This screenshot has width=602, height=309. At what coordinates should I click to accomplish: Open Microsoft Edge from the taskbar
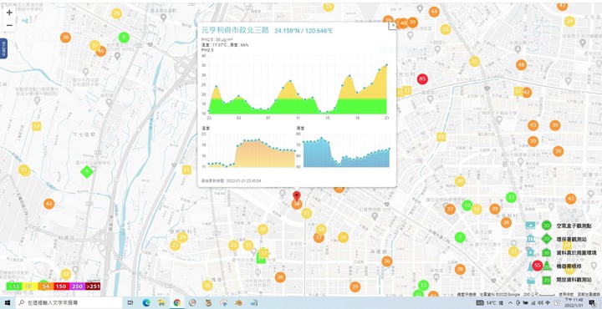tap(145, 303)
